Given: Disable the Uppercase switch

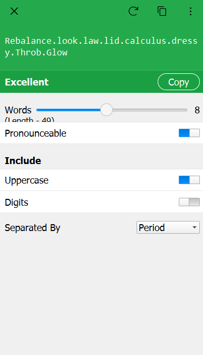Looking at the screenshot, I should pyautogui.click(x=189, y=180).
